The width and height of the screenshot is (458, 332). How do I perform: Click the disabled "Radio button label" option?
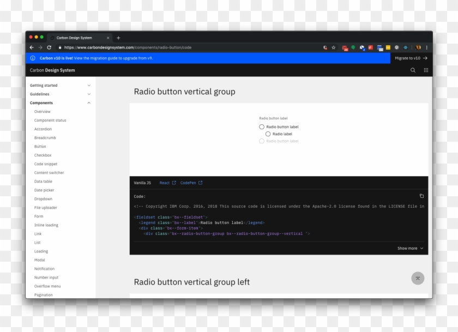point(262,141)
